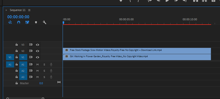Image resolution: width=220 pixels, height=99 pixels.
Task: Toggle track lock on V1
Action: [17, 57]
